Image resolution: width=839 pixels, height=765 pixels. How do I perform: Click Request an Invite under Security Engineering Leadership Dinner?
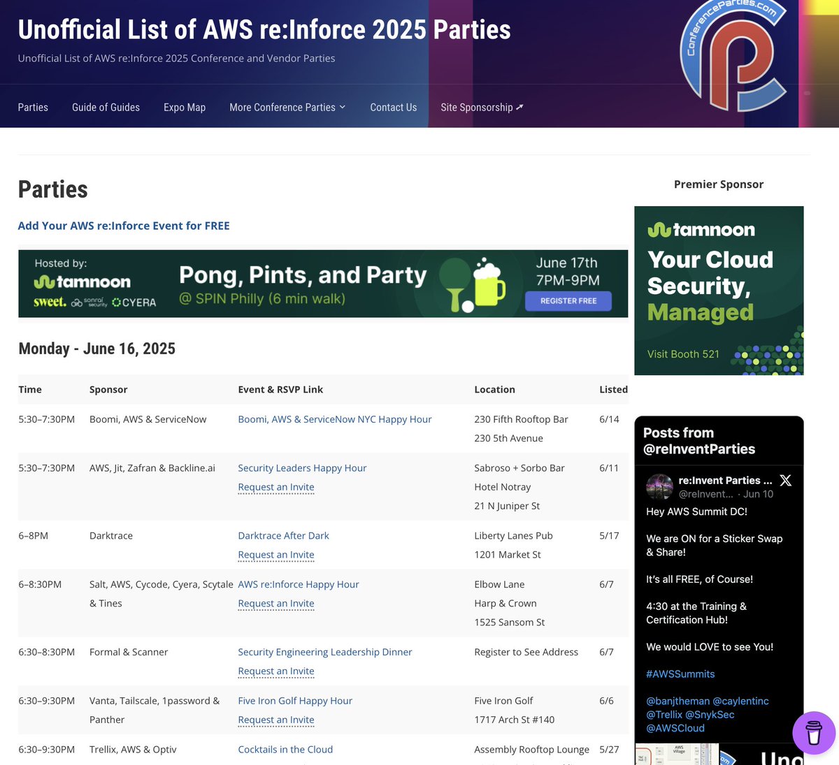click(x=276, y=671)
